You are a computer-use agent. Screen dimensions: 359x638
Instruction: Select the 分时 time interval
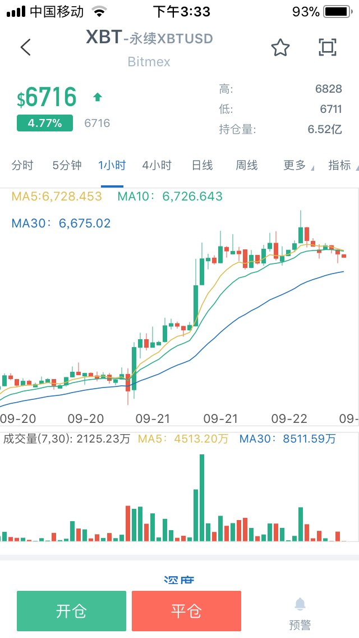[22, 166]
